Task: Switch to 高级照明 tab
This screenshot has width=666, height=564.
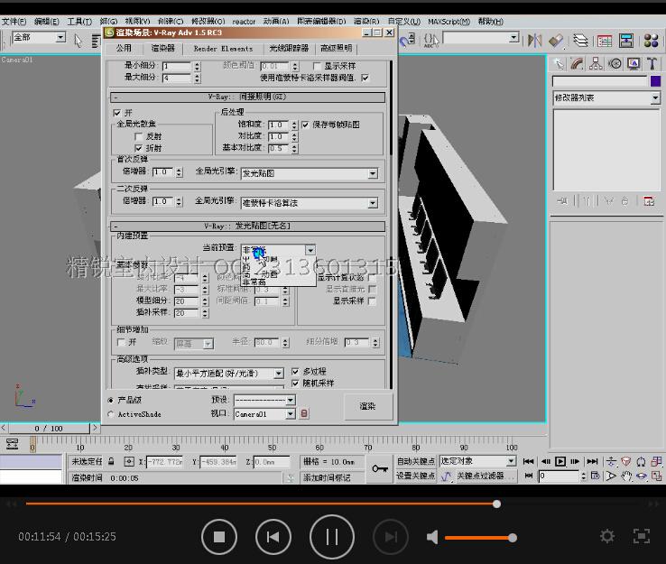Action: point(336,49)
